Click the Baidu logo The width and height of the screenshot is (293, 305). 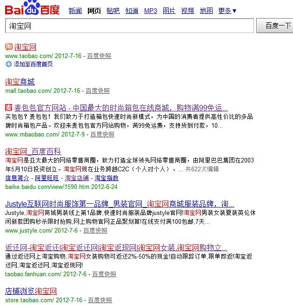[33, 9]
